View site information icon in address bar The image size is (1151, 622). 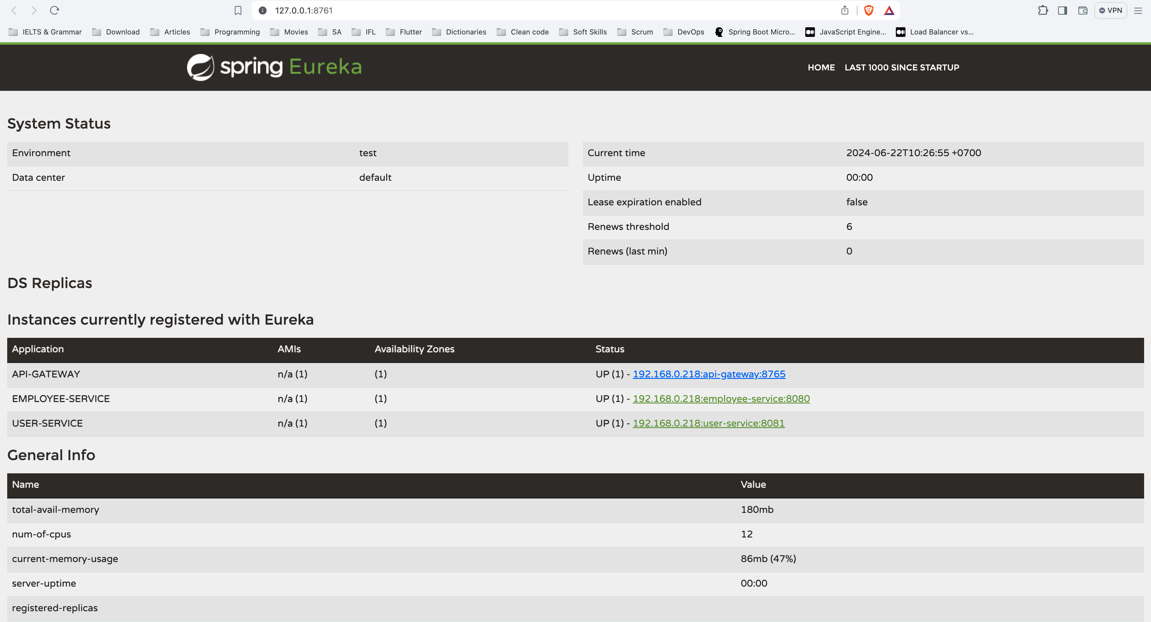pos(263,10)
